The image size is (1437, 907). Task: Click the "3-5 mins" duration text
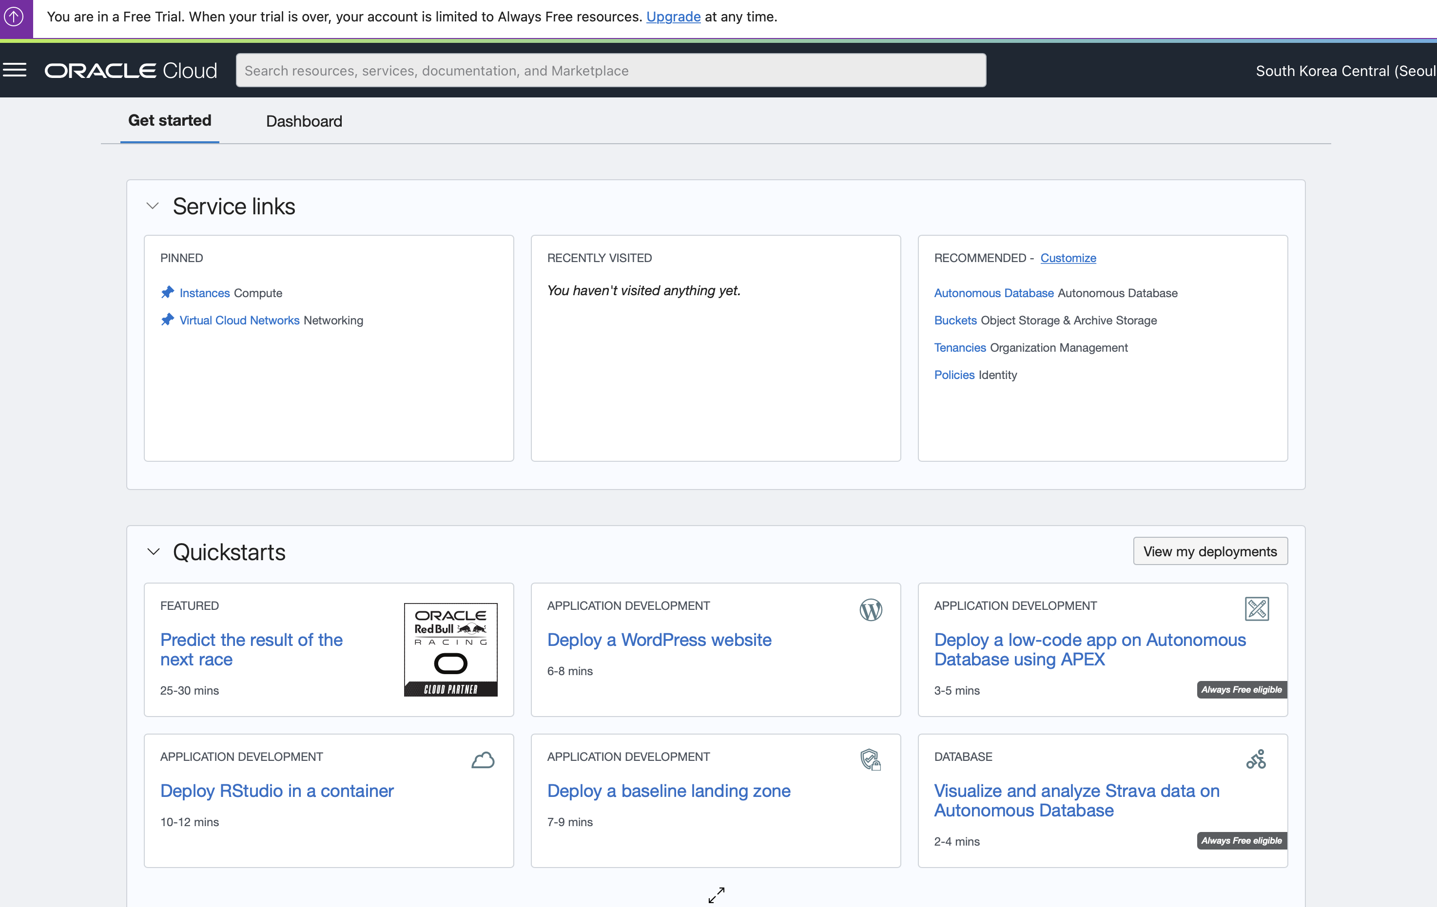coord(956,691)
